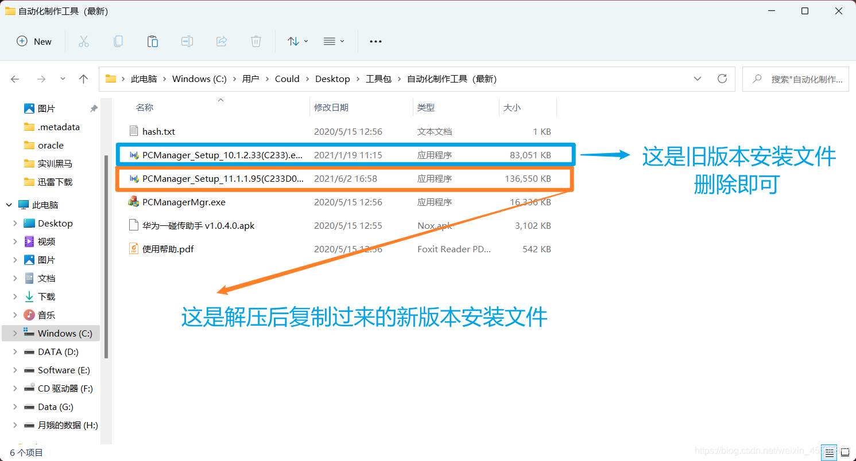This screenshot has height=461, width=856.
Task: Click the hash.txt text file icon
Action: (x=134, y=131)
